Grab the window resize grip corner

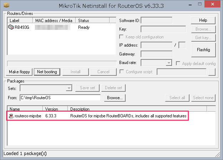218,155
